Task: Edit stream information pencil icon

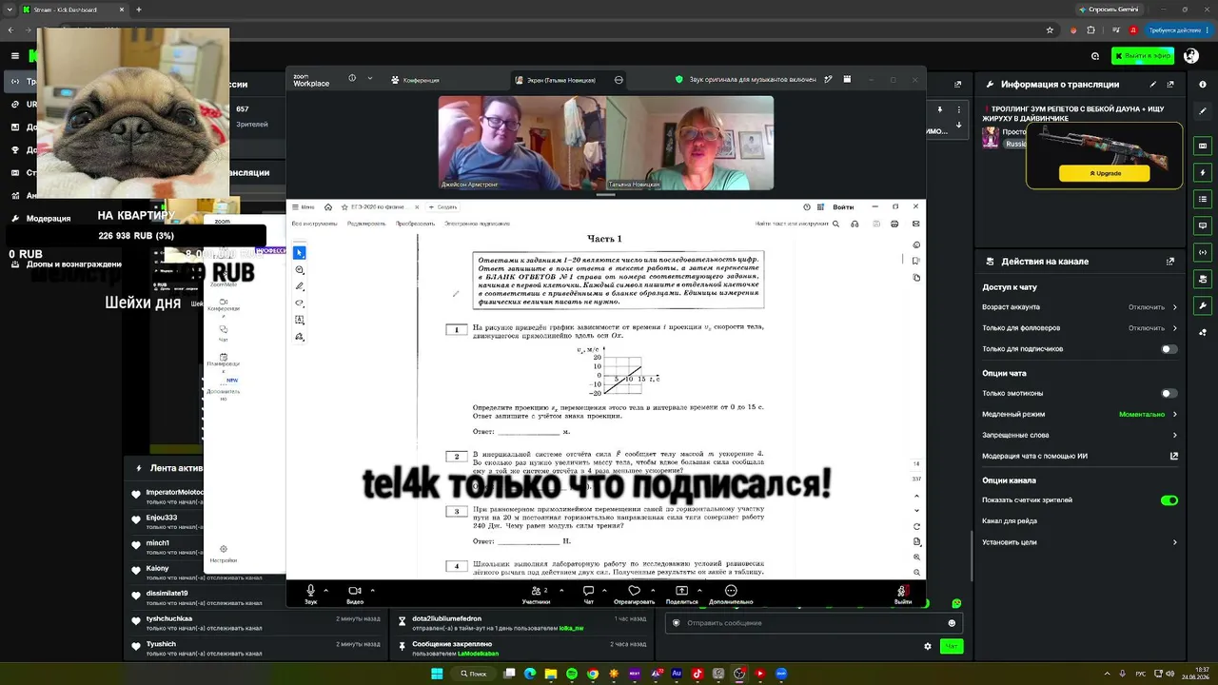Action: tap(1152, 84)
